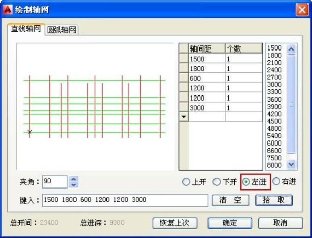Increase the 夹角 value with up arrow

tap(74, 179)
